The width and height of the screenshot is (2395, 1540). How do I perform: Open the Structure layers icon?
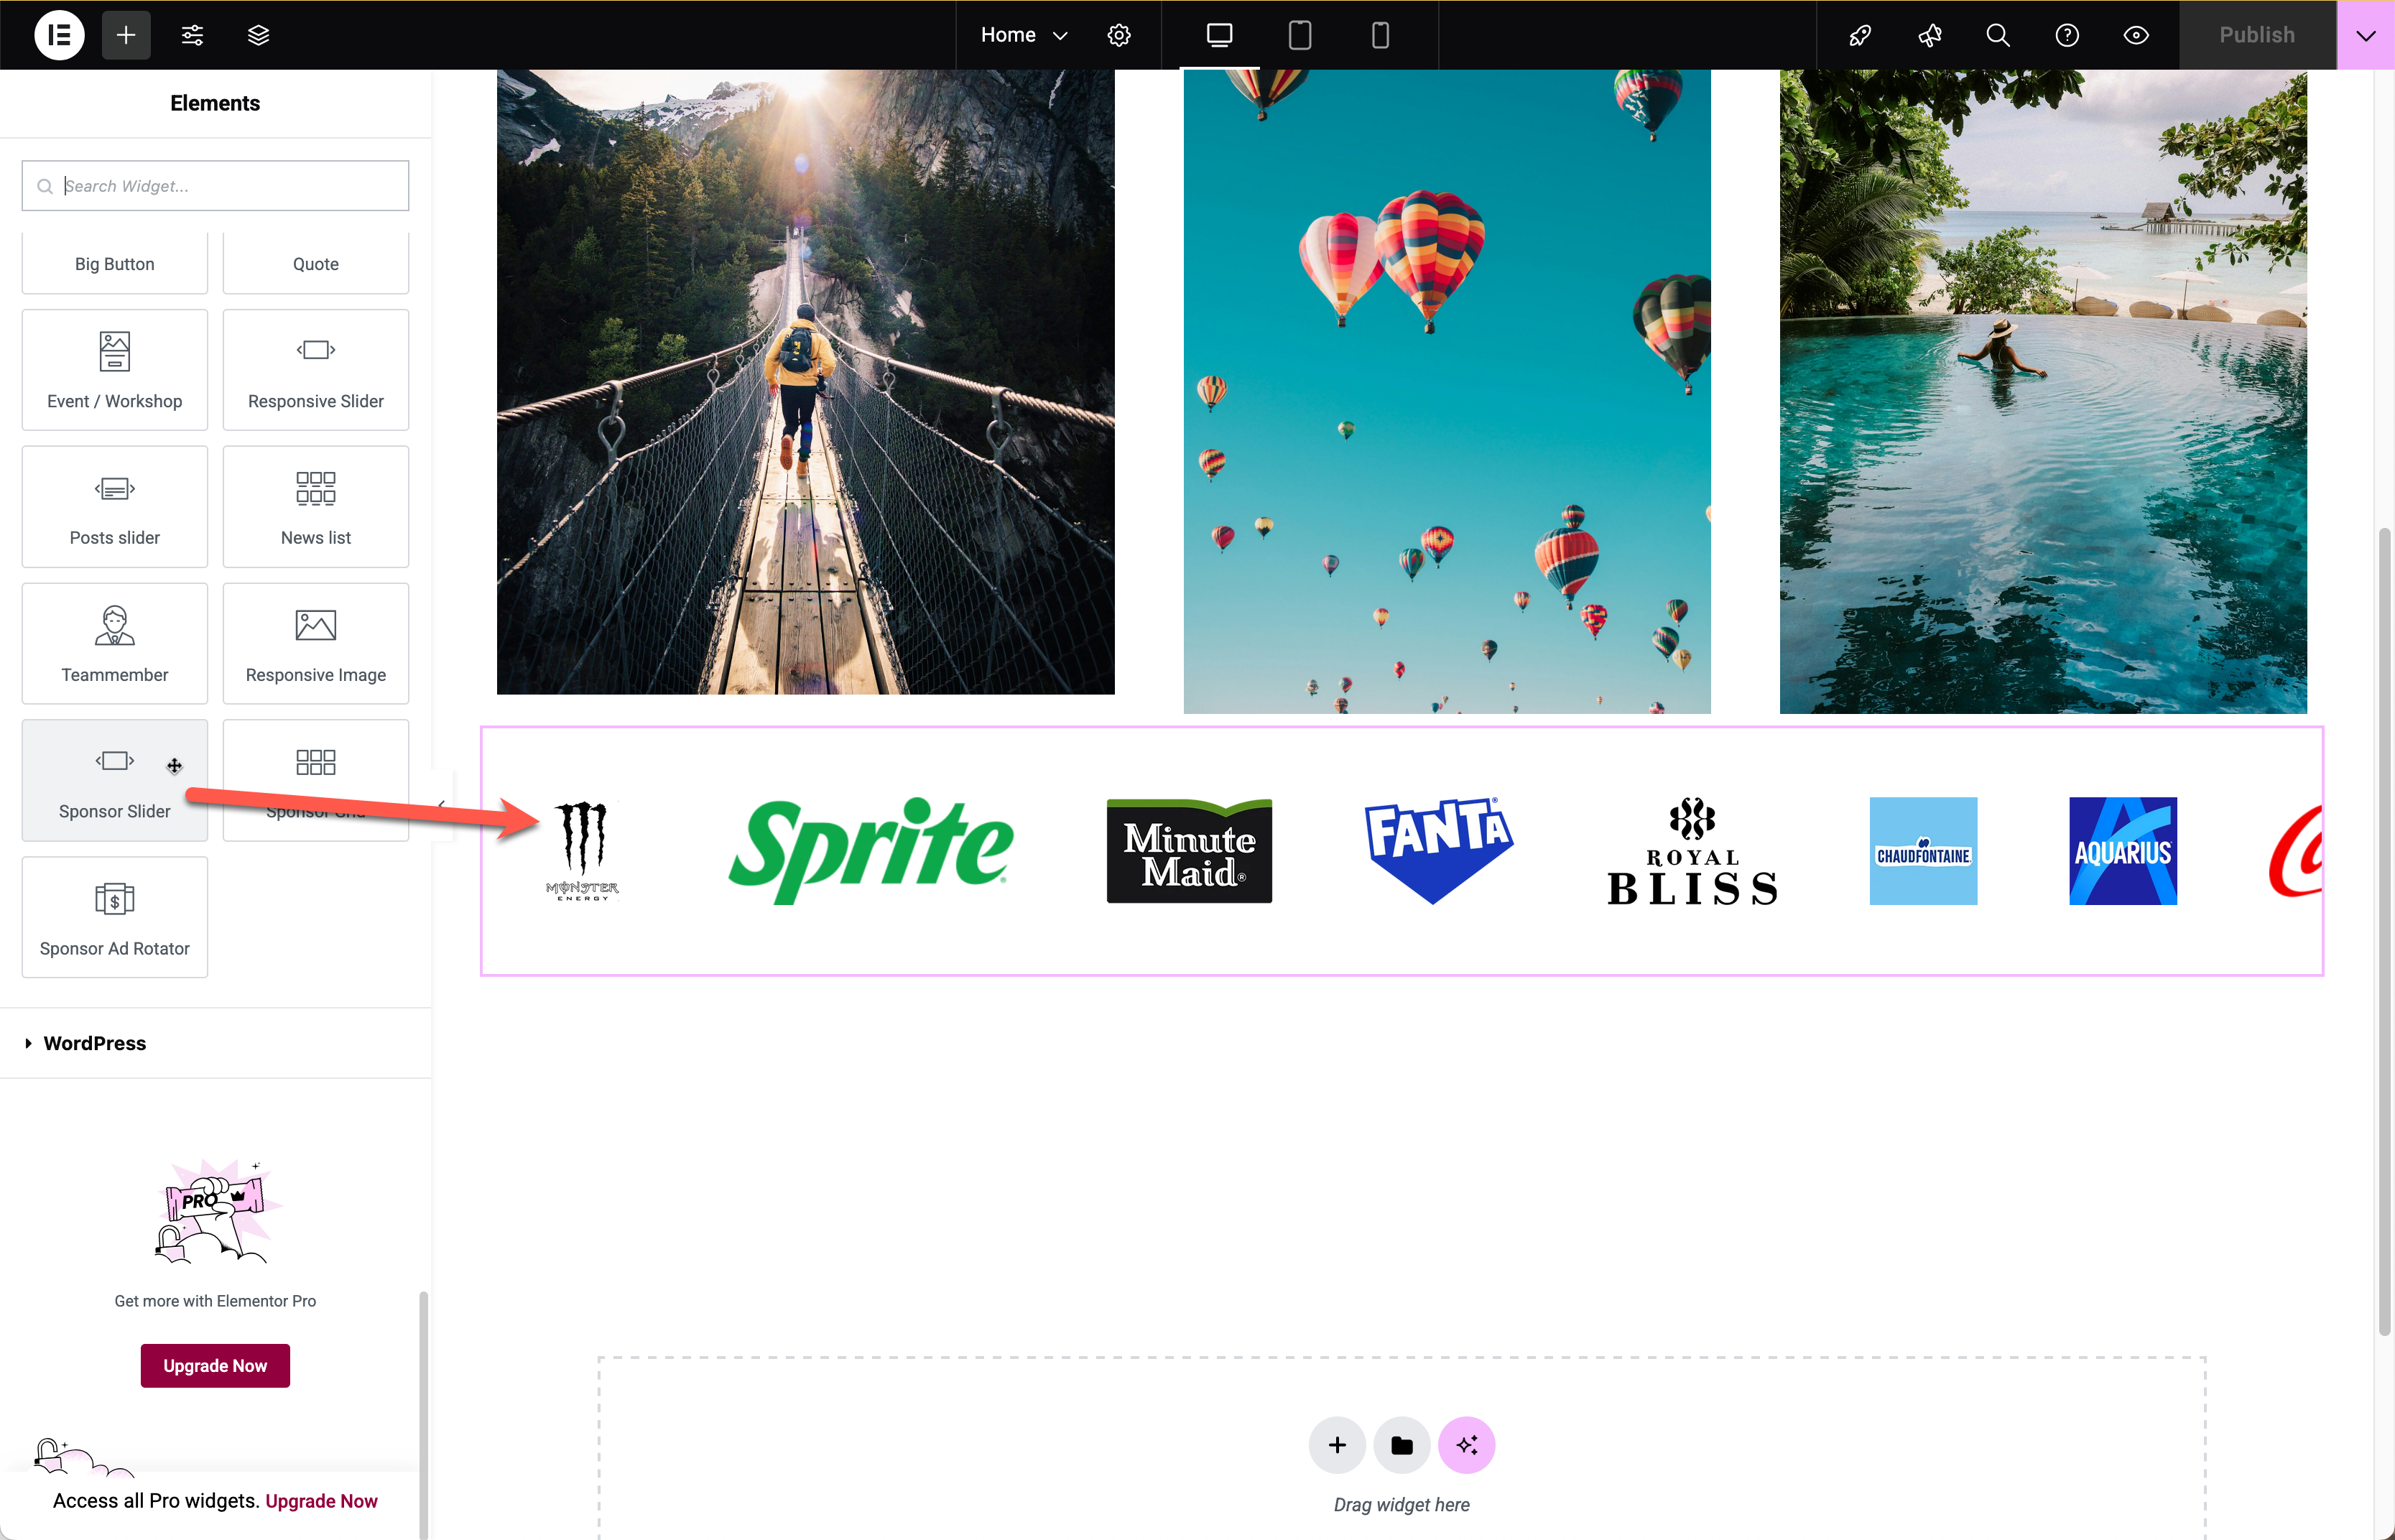(258, 35)
